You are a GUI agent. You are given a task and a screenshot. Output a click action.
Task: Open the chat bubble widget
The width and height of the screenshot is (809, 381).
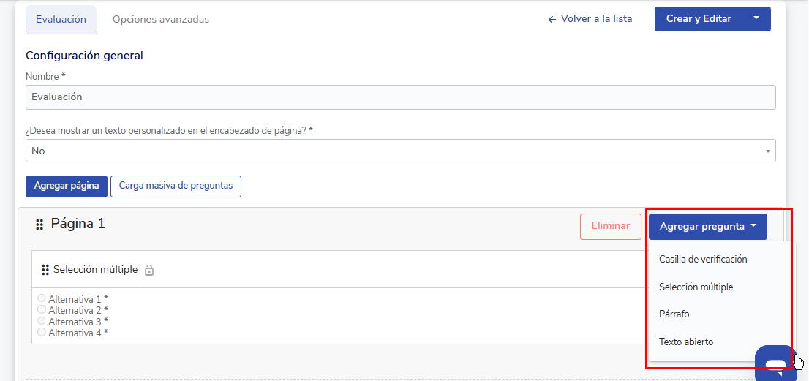[x=773, y=363]
